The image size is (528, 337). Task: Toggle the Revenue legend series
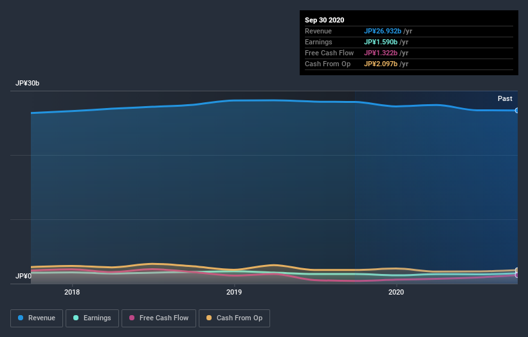pos(37,318)
